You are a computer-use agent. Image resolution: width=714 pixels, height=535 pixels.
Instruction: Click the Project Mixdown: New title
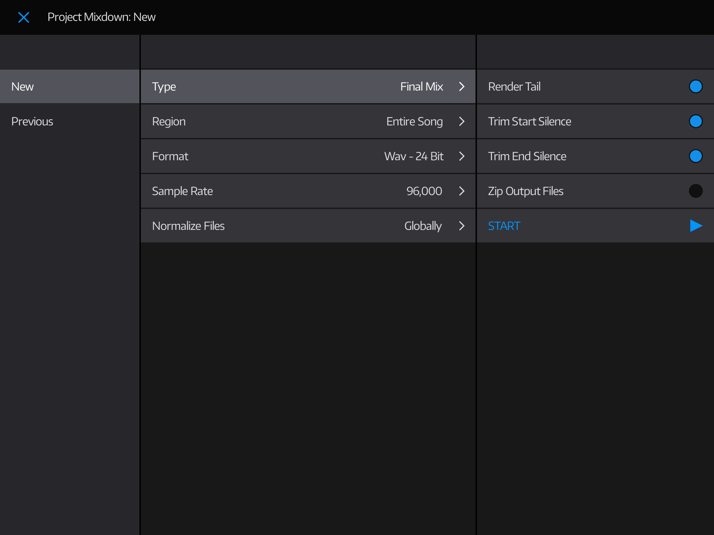pos(101,17)
